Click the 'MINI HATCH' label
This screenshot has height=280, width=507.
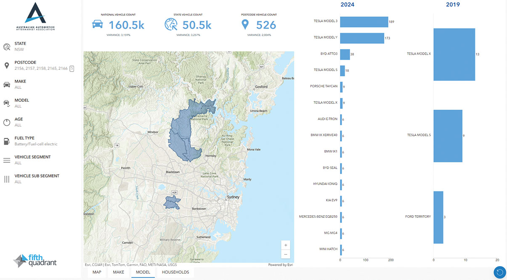pyautogui.click(x=328, y=249)
